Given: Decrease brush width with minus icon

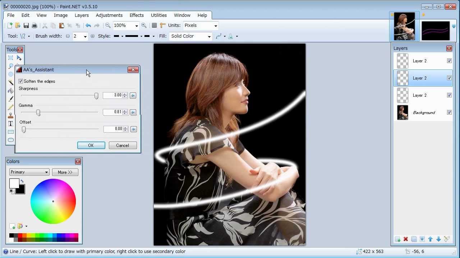Looking at the screenshot, I should [x=68, y=36].
